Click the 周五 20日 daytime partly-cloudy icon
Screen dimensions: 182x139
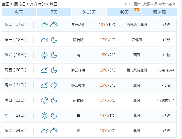[x=45, y=70]
